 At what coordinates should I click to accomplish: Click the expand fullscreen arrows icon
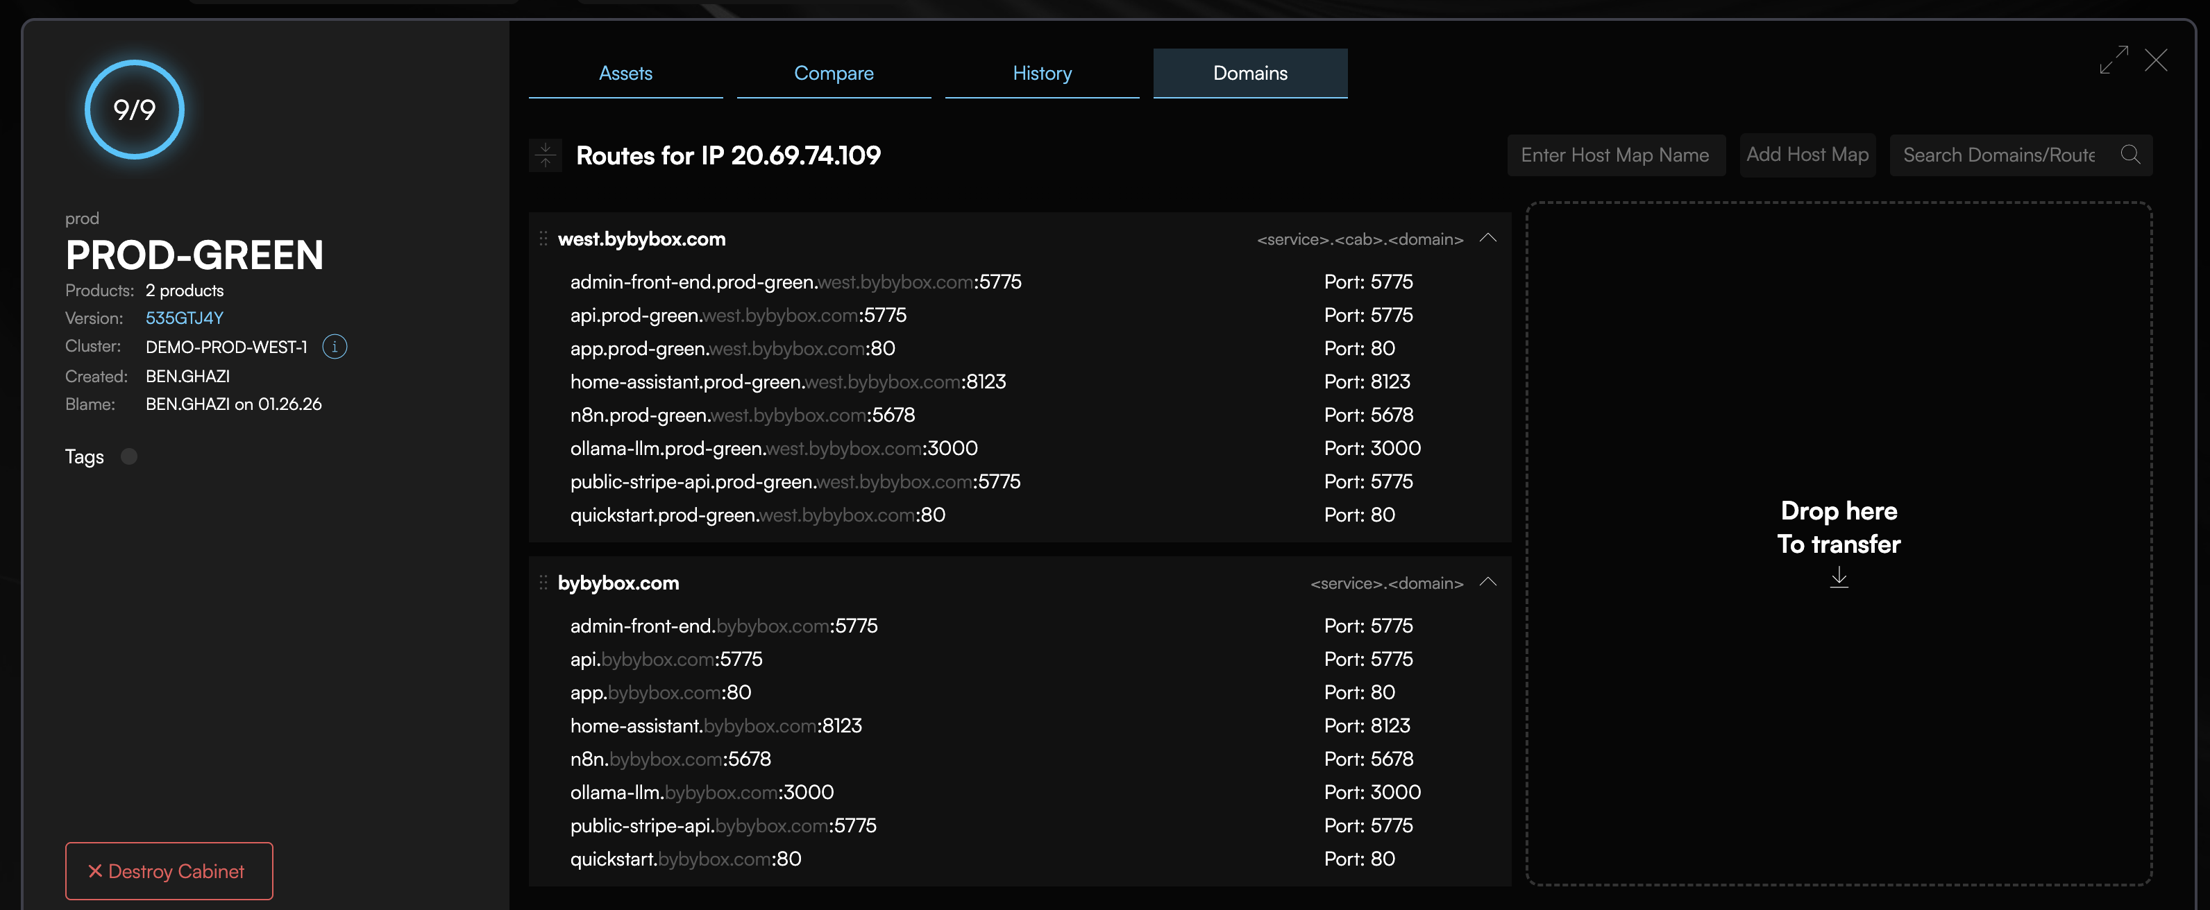coord(2113,60)
